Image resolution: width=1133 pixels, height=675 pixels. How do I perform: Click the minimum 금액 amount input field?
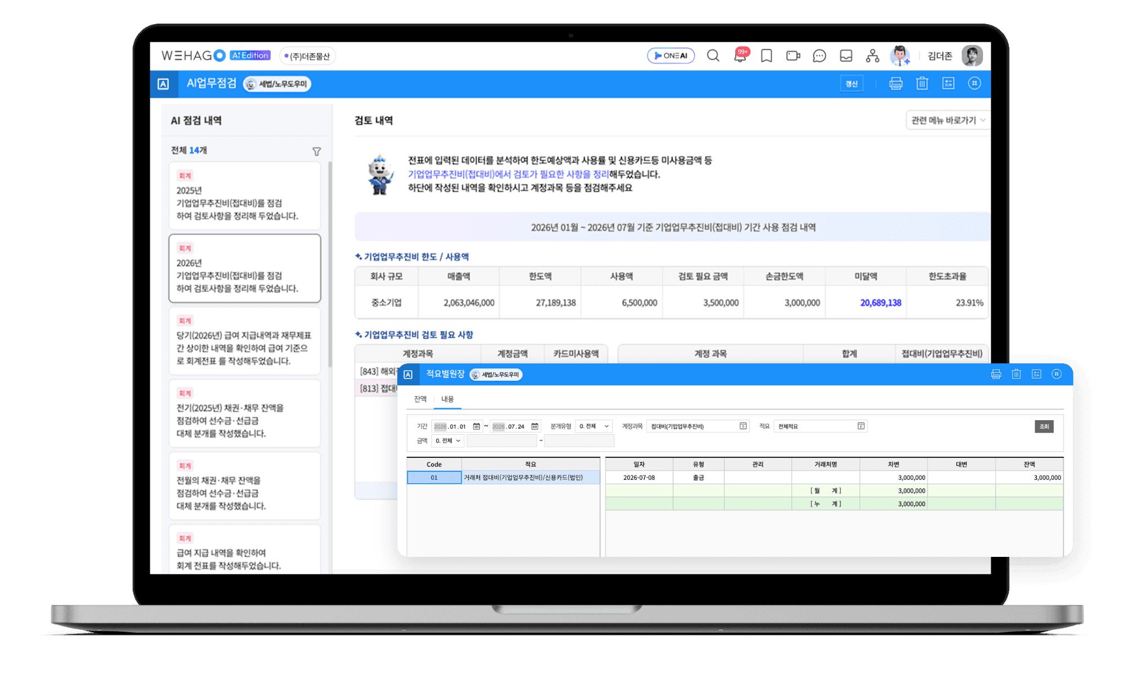502,440
